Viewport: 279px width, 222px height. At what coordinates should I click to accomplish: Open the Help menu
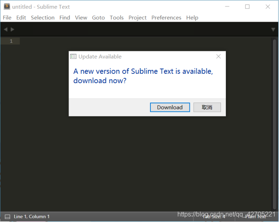point(192,18)
